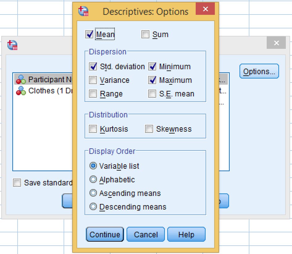Uncheck Std. deviation option

(x=93, y=66)
